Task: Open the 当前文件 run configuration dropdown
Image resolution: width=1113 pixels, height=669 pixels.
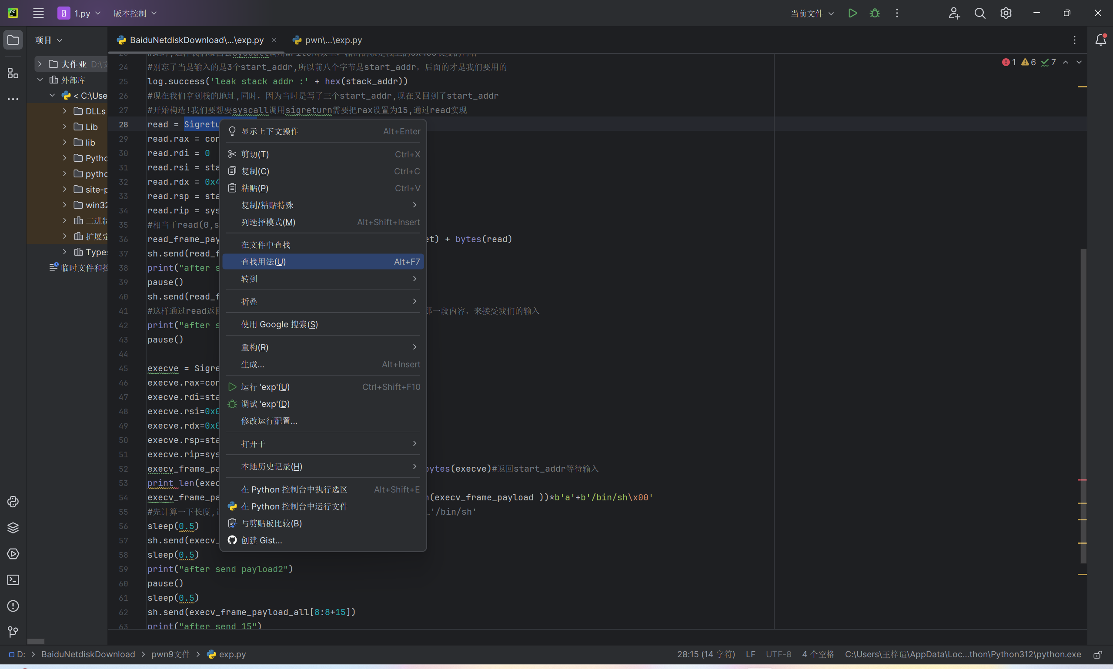Action: tap(812, 13)
